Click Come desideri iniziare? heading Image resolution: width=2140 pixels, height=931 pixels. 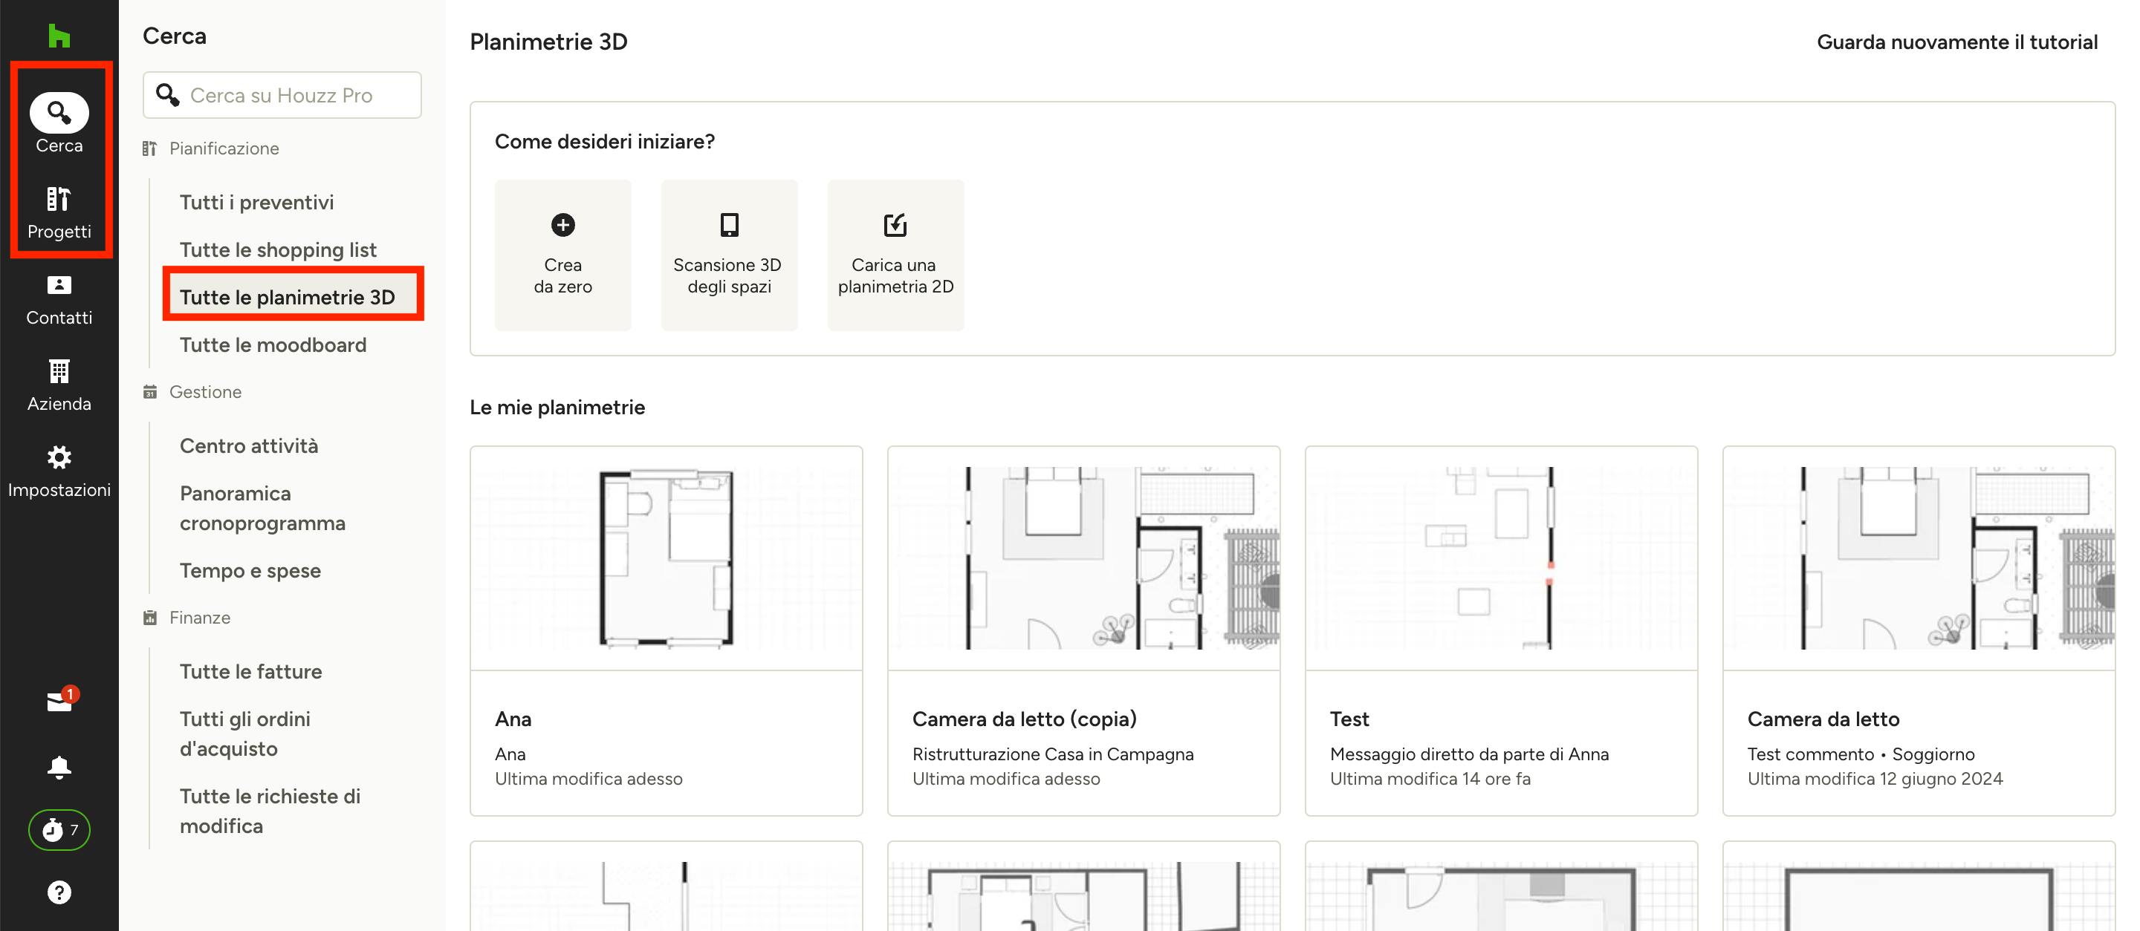(604, 142)
